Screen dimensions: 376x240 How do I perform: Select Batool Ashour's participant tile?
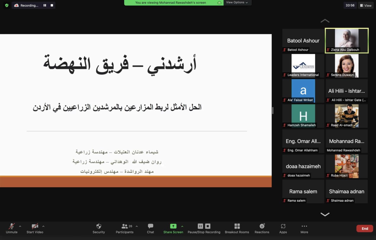tap(303, 41)
